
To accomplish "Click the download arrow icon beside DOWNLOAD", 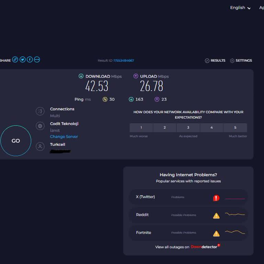I will tap(81, 76).
